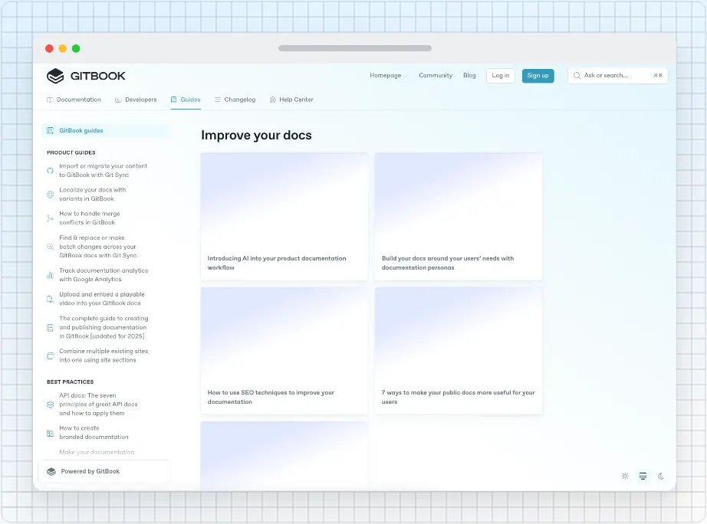Screen dimensions: 707x524
Task: Expand the Homepage dropdown
Action: [x=389, y=76]
